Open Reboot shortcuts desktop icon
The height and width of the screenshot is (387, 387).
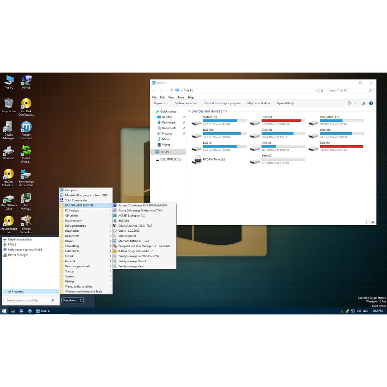click(26, 128)
